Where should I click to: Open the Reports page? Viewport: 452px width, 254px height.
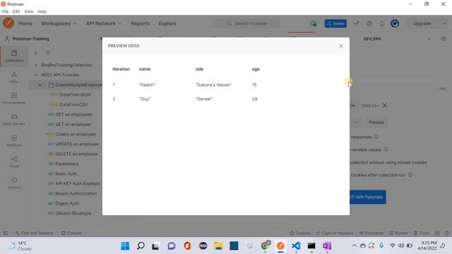point(141,23)
